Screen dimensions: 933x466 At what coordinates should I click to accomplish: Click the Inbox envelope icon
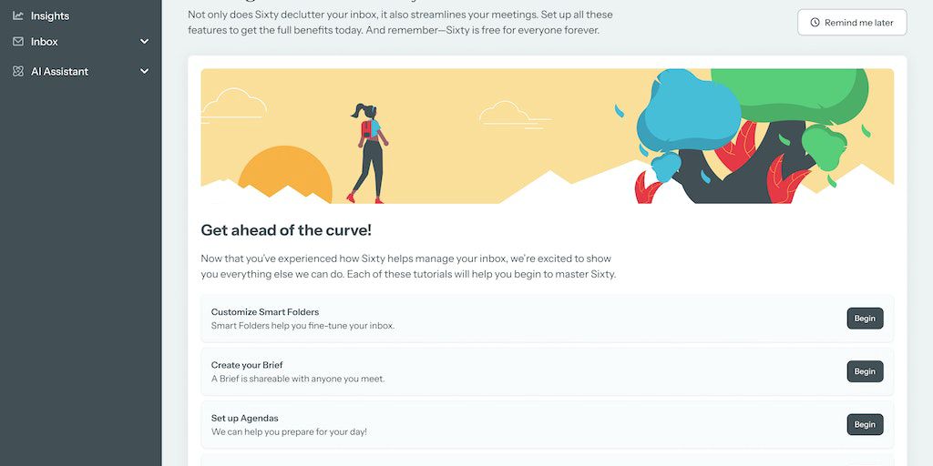(18, 42)
